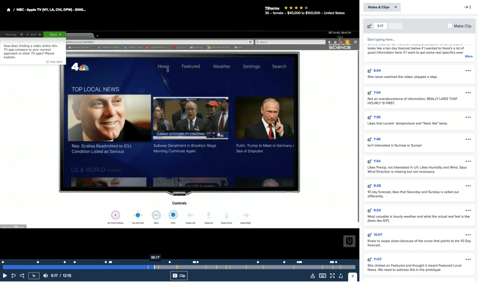Open options menu for 11:07 note
The width and height of the screenshot is (478, 282).
pos(468,260)
